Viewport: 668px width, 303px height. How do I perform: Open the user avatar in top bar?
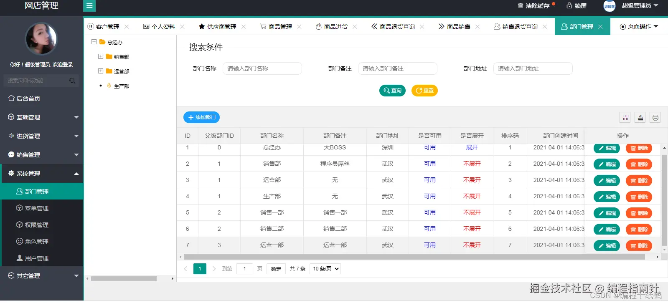pos(610,6)
